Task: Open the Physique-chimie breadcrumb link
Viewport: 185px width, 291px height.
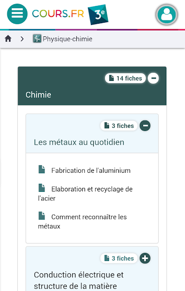Action: 67,39
